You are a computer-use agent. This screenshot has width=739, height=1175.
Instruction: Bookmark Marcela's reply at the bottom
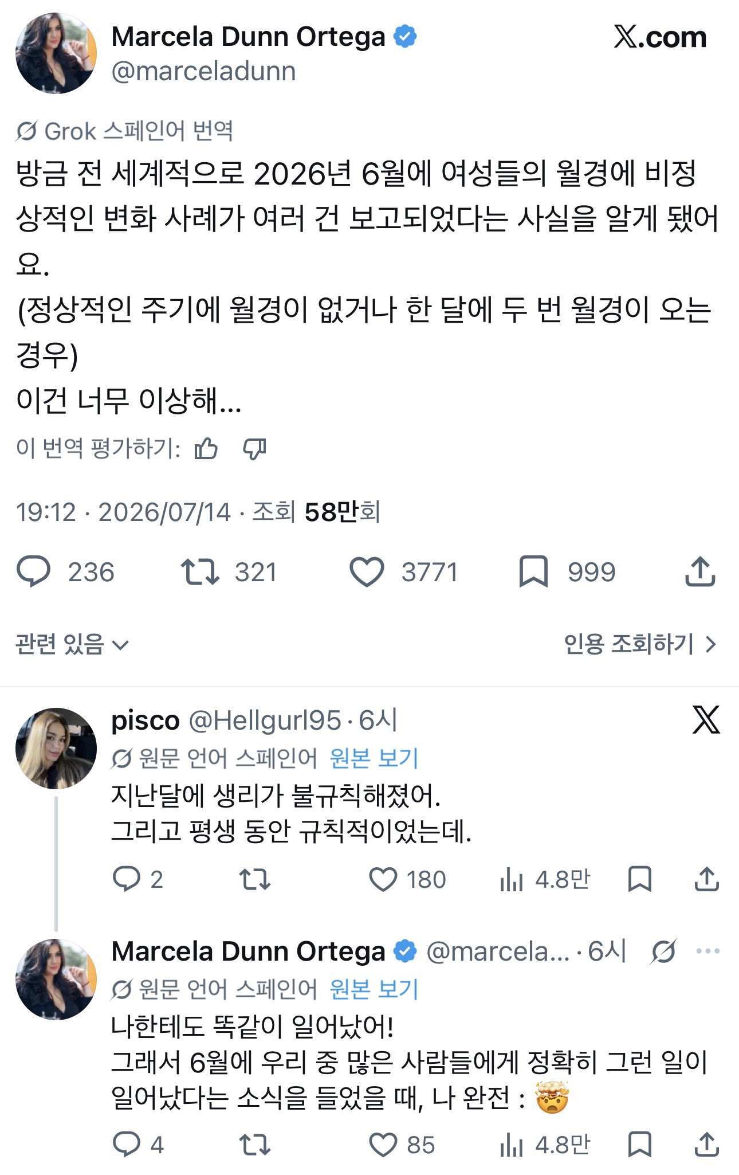pos(639,1145)
